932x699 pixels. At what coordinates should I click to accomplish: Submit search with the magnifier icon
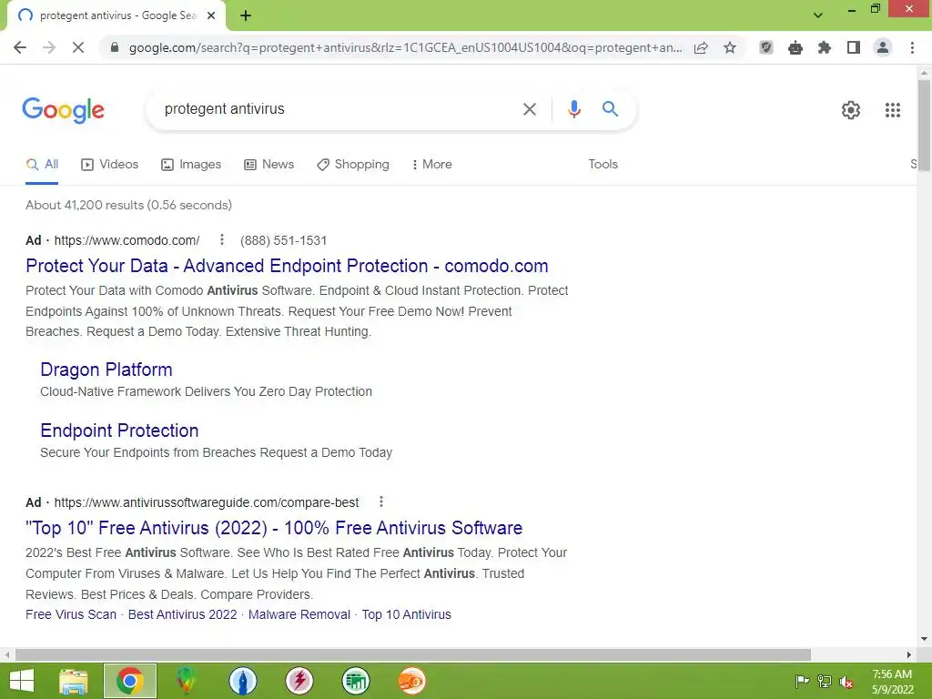[x=610, y=109]
